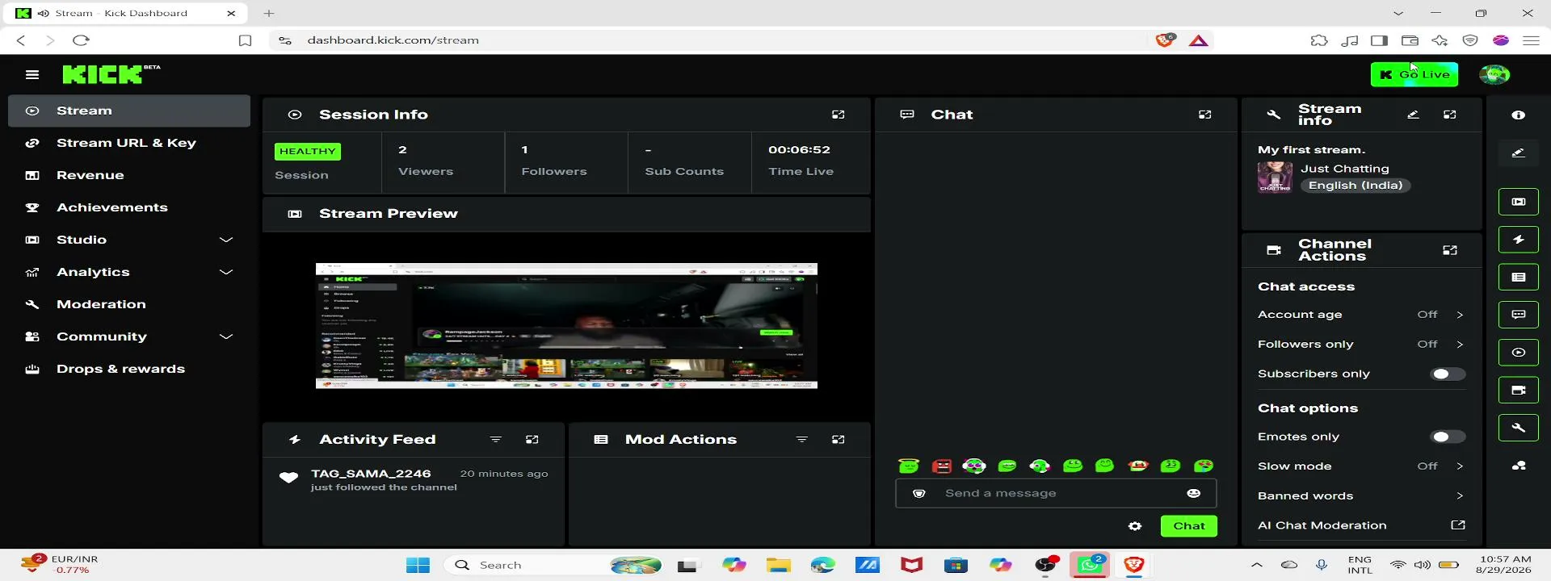Pop out the Mod Actions panel
The width and height of the screenshot is (1551, 581).
point(839,440)
